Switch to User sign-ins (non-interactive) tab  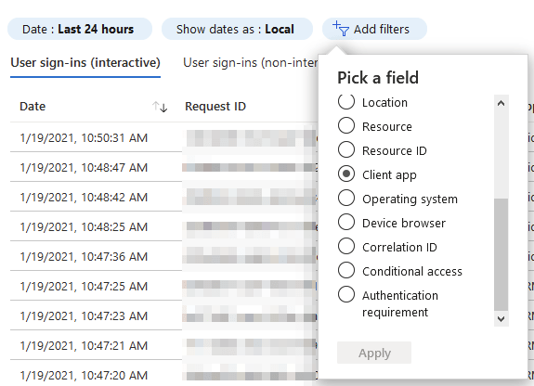(x=251, y=63)
